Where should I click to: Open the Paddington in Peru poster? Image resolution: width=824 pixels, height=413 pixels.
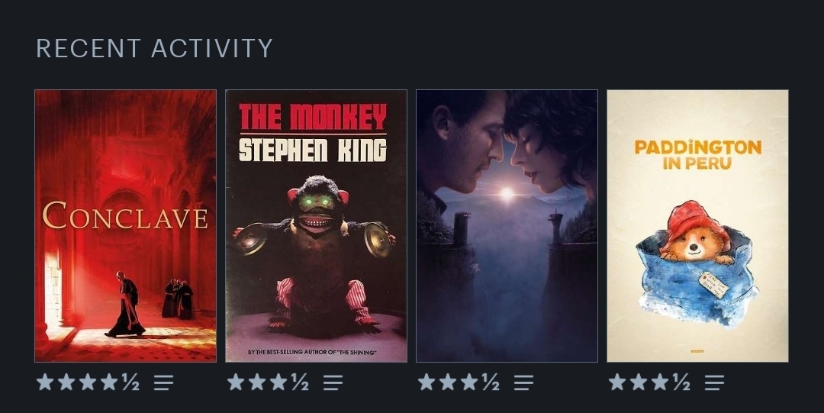(698, 226)
